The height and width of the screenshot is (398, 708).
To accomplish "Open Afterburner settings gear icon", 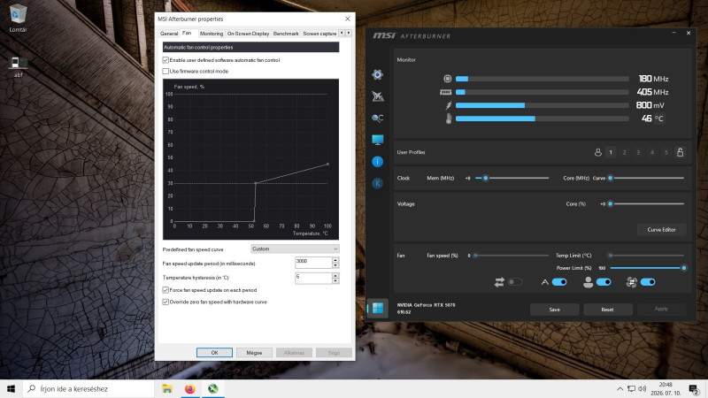I will [378, 74].
